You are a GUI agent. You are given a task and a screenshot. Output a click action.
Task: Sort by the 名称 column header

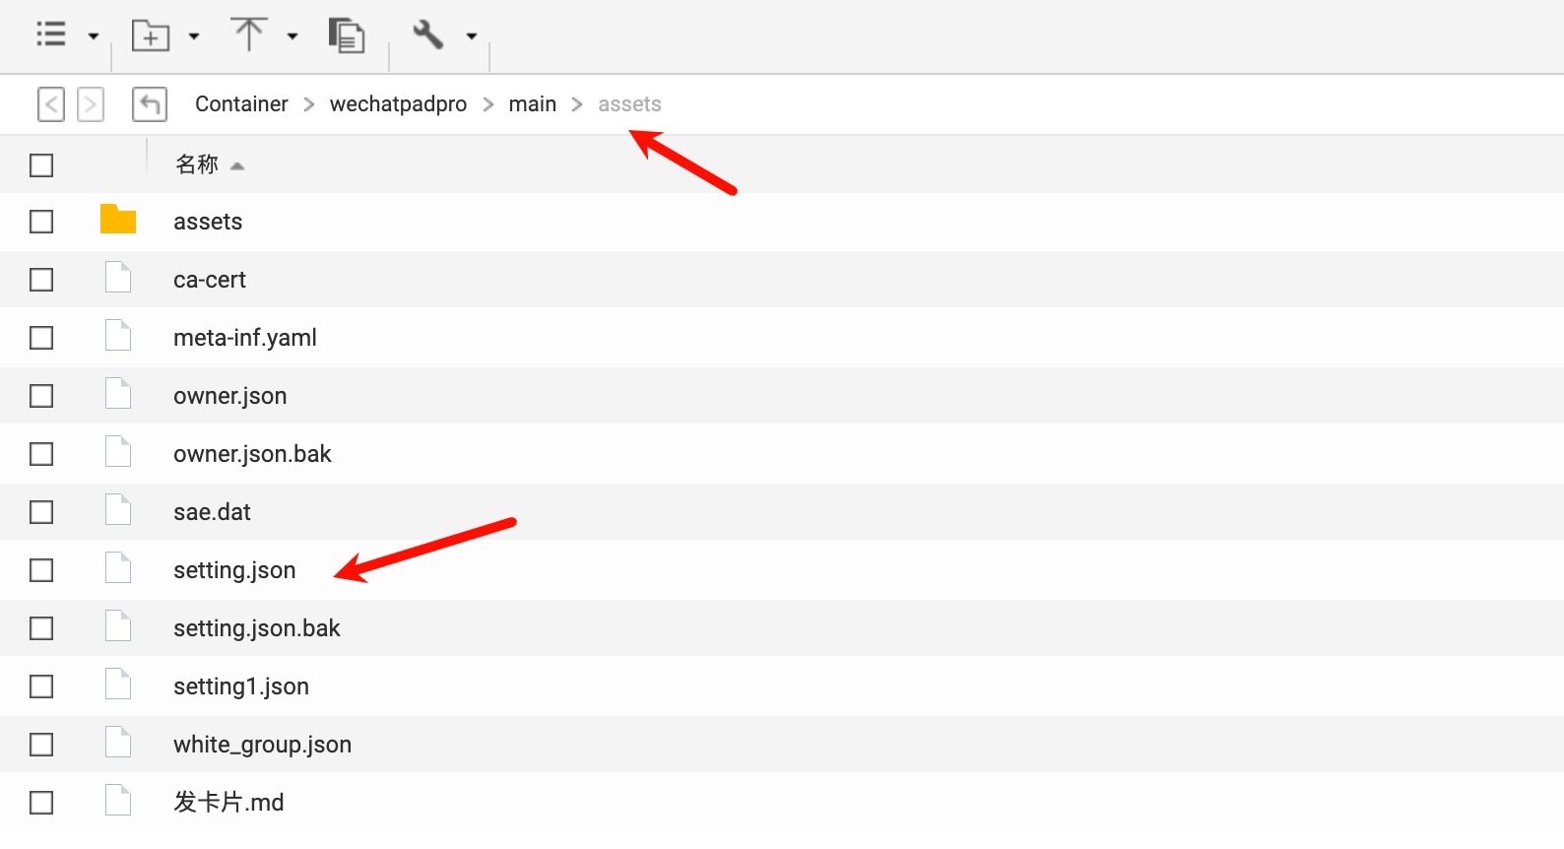[197, 164]
